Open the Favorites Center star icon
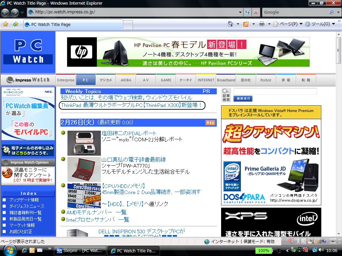Image resolution: width=342 pixels, height=256 pixels. point(5,24)
